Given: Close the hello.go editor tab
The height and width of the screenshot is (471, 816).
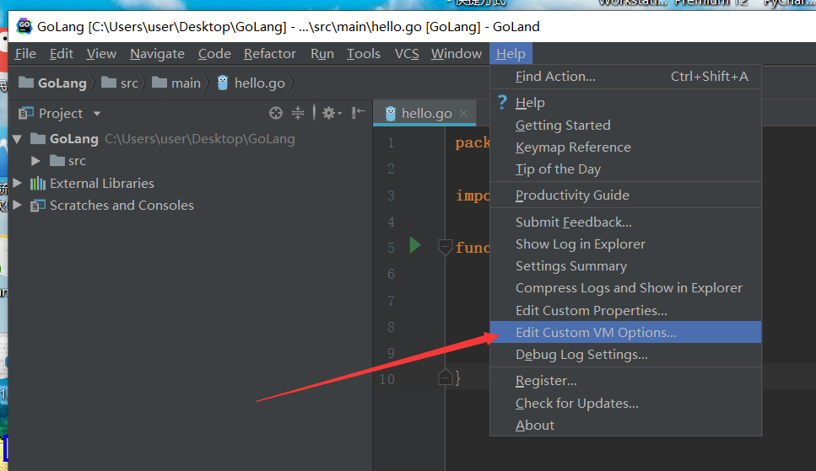Looking at the screenshot, I should pos(463,114).
